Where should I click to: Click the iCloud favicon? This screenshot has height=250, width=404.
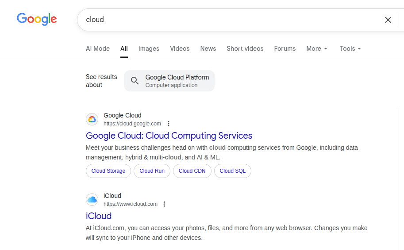click(x=92, y=200)
